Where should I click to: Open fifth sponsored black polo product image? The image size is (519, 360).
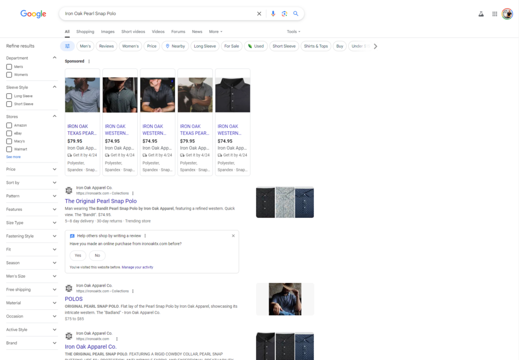pos(233,95)
